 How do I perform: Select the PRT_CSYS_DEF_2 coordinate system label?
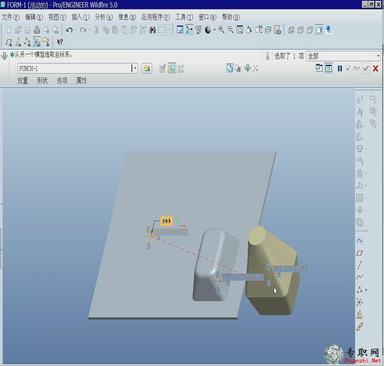pyautogui.click(x=243, y=277)
